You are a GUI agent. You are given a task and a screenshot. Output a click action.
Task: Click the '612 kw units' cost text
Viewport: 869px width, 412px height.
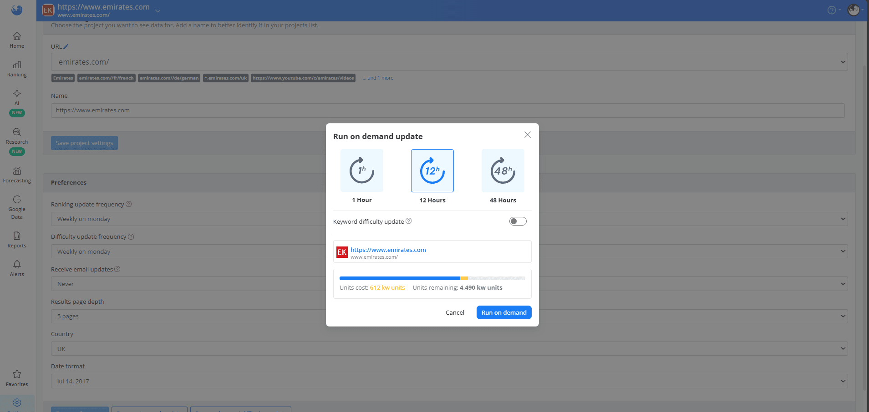point(387,287)
